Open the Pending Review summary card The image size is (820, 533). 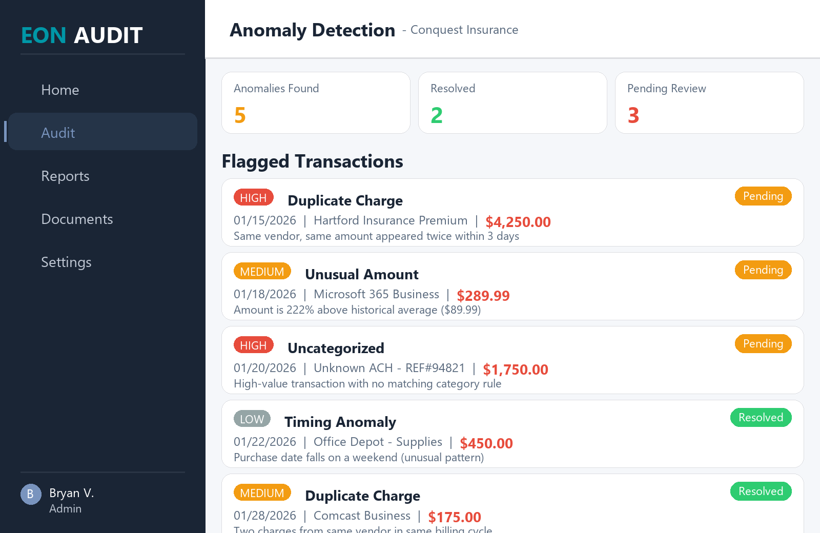(709, 102)
